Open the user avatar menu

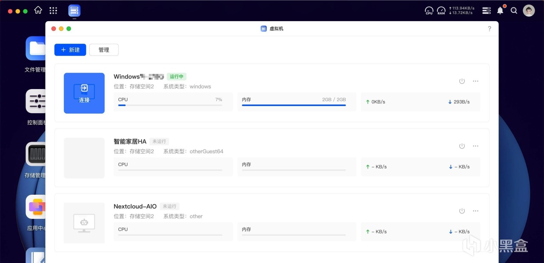pyautogui.click(x=529, y=11)
